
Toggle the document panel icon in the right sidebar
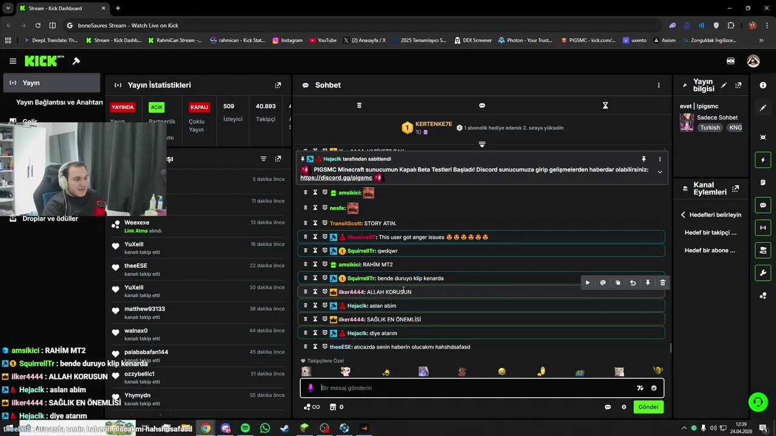[x=763, y=182]
